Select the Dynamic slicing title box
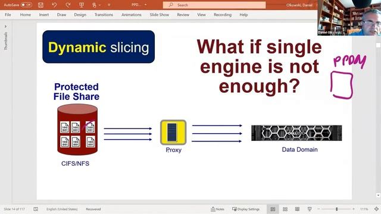 pos(98,47)
